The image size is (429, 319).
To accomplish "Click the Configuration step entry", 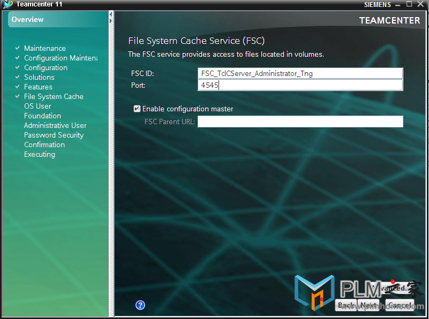I will tap(46, 68).
